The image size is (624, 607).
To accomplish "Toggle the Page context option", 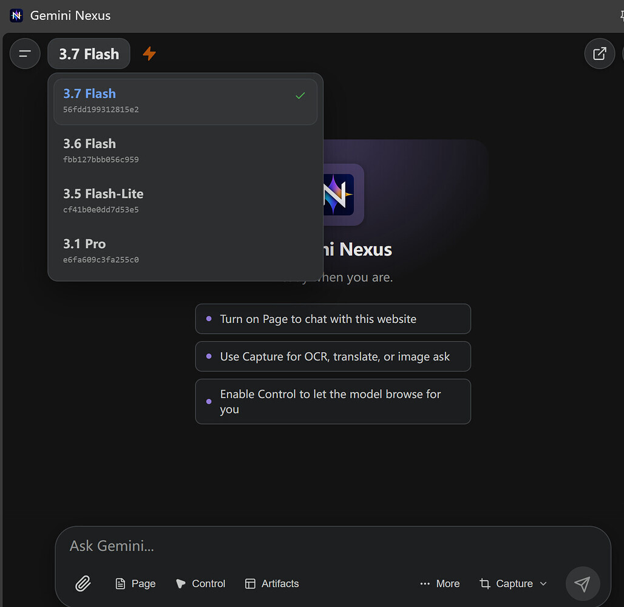I will [136, 583].
